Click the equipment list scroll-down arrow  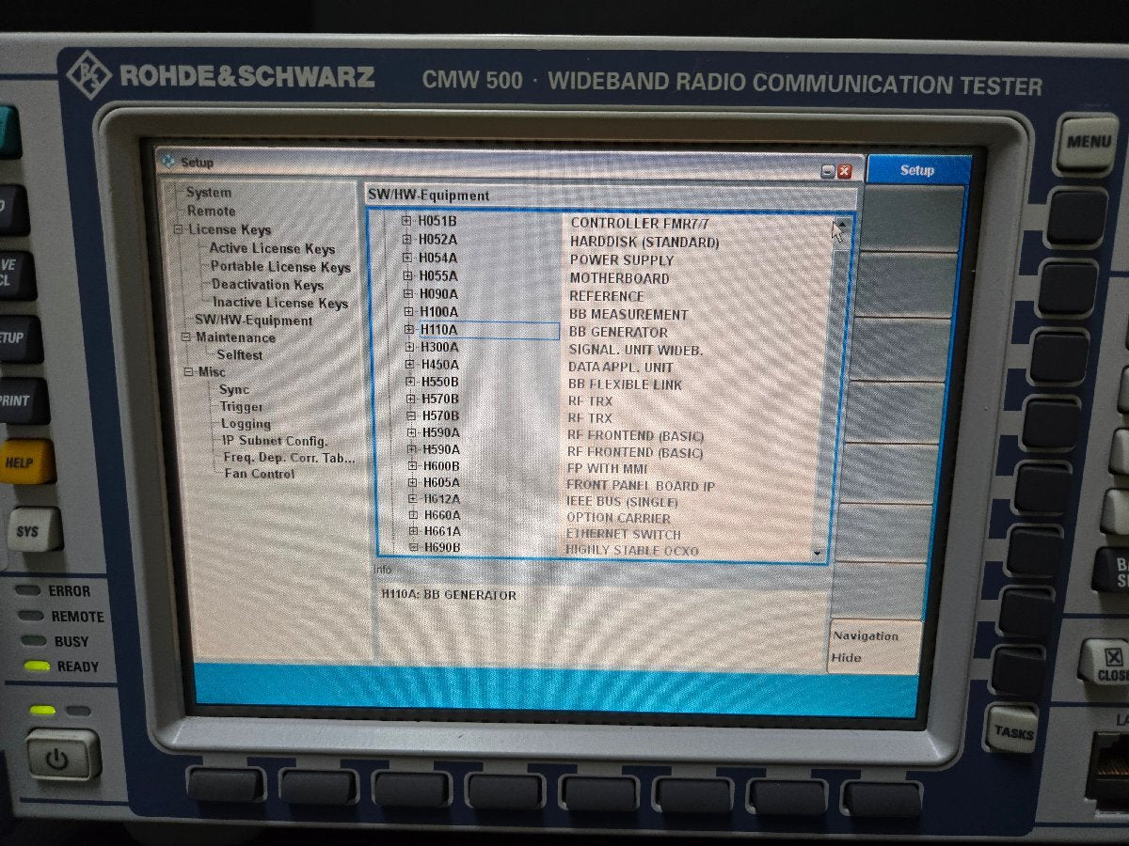click(x=817, y=554)
